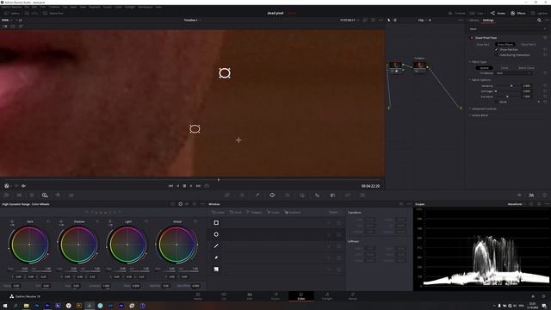Toggle the Clips thumbnail strip
Viewport: 551px width, 310px height.
[477, 13]
